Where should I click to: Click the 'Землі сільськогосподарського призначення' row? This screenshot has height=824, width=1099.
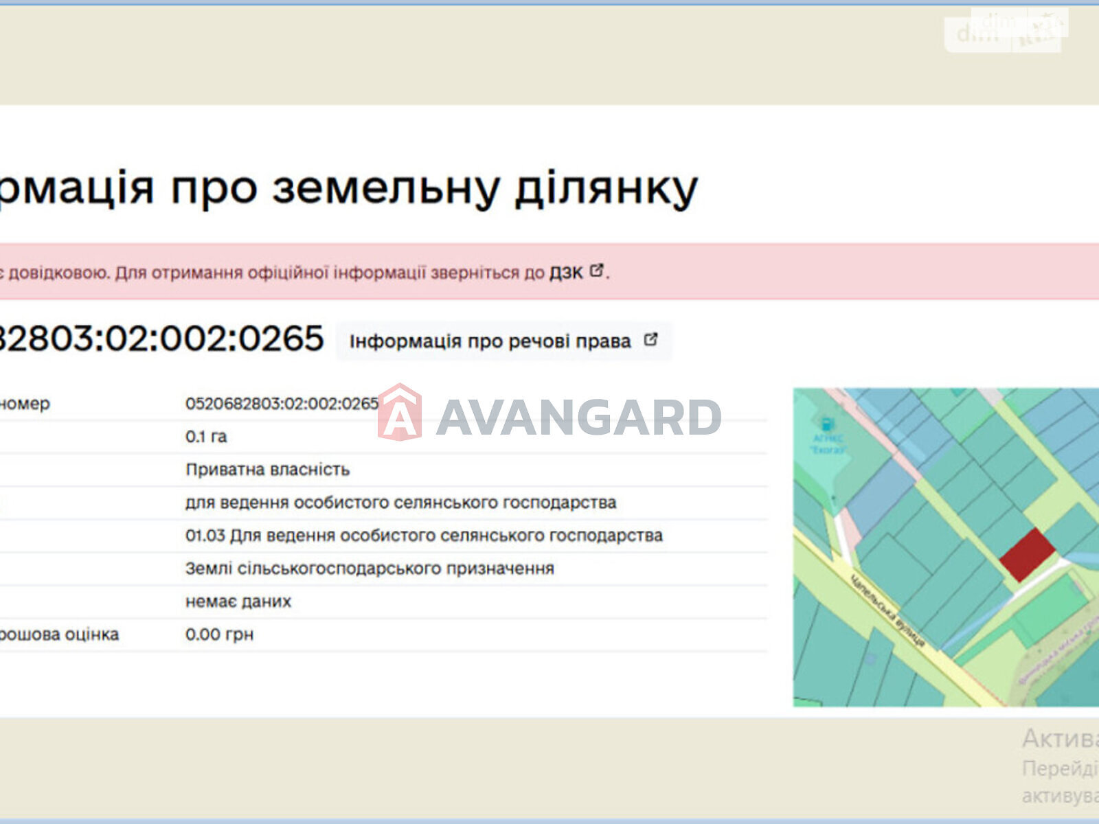coord(370,569)
